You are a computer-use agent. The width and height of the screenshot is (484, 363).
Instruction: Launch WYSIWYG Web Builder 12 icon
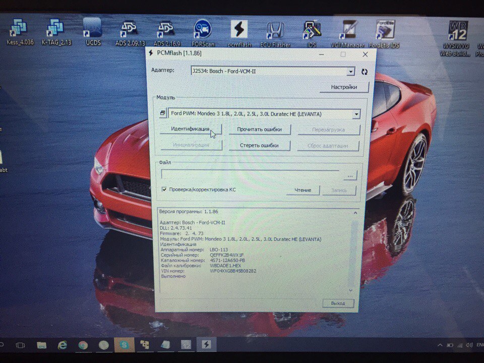(456, 38)
